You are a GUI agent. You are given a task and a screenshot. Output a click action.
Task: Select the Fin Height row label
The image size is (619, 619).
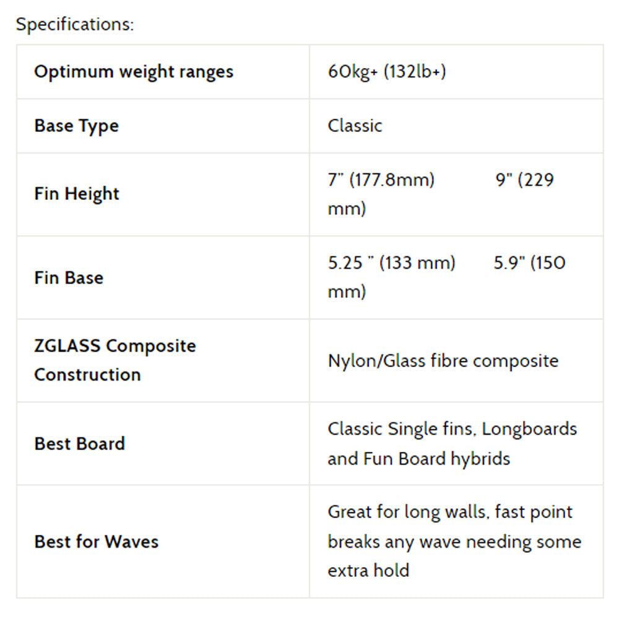[76, 194]
